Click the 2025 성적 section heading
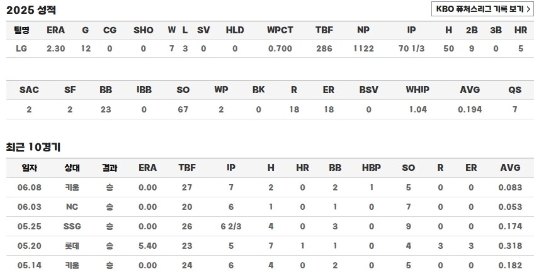The height and width of the screenshot is (274, 539). pos(31,10)
